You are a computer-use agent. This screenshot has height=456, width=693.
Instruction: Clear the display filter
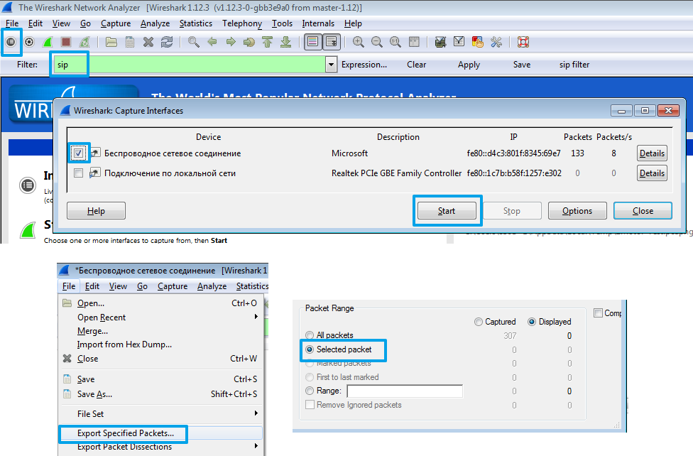tap(416, 65)
